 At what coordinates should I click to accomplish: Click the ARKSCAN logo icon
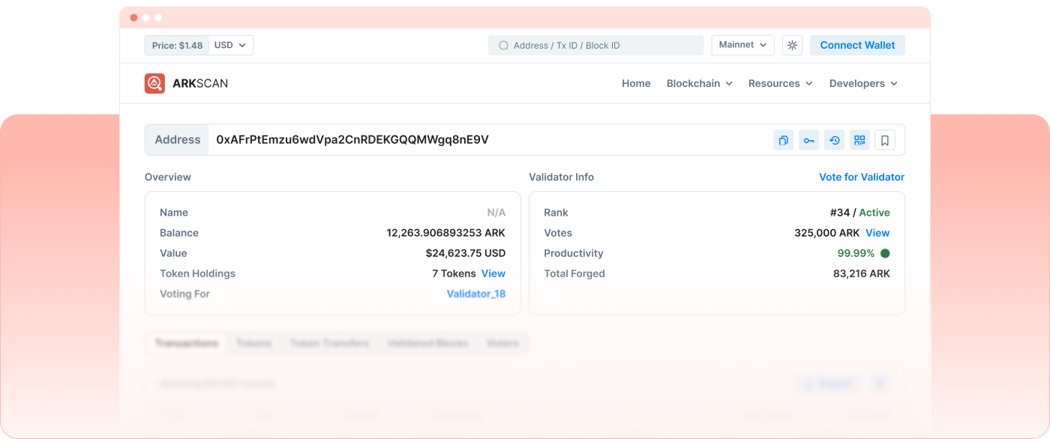[154, 83]
